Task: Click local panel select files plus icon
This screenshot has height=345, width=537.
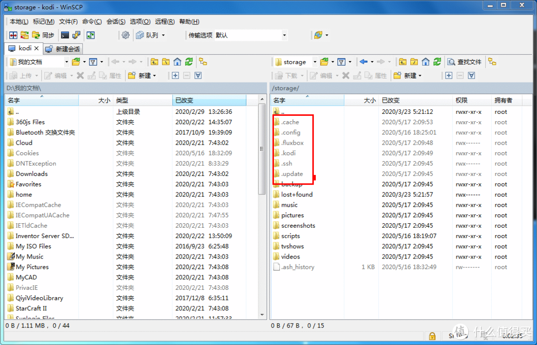Action: 176,76
